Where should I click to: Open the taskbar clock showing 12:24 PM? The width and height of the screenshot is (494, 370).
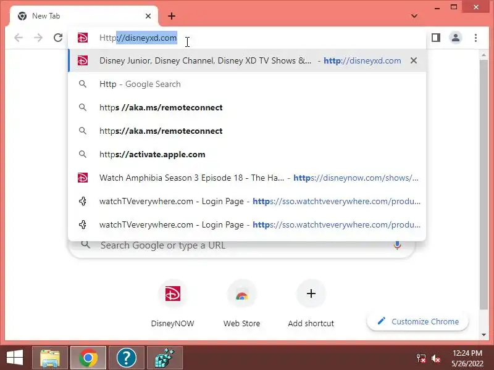(467, 358)
